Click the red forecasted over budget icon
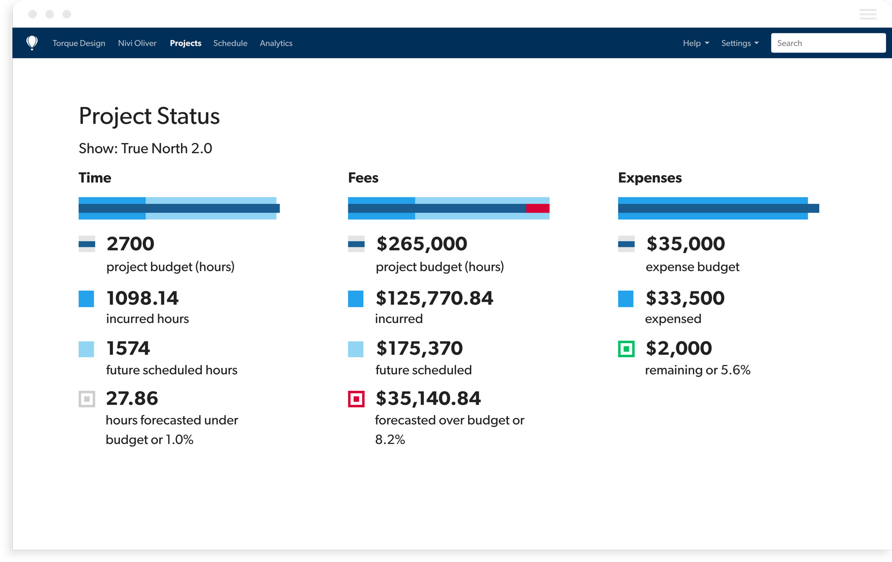This screenshot has width=892, height=562. tap(356, 399)
